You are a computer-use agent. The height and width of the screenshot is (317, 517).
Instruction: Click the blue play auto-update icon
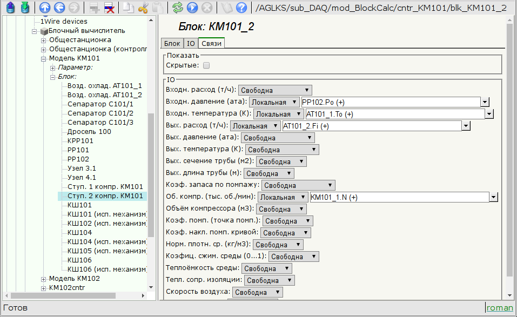point(192,8)
